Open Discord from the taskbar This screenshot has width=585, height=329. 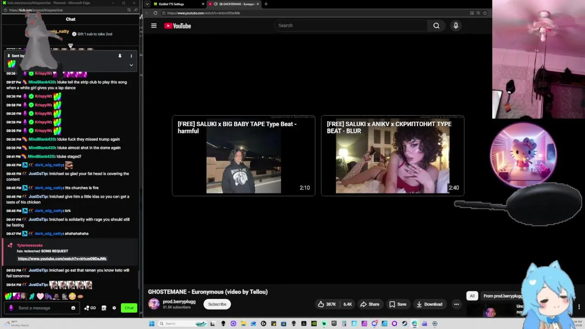click(374, 324)
